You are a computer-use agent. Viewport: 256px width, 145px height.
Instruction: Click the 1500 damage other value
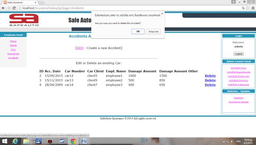(x=163, y=76)
